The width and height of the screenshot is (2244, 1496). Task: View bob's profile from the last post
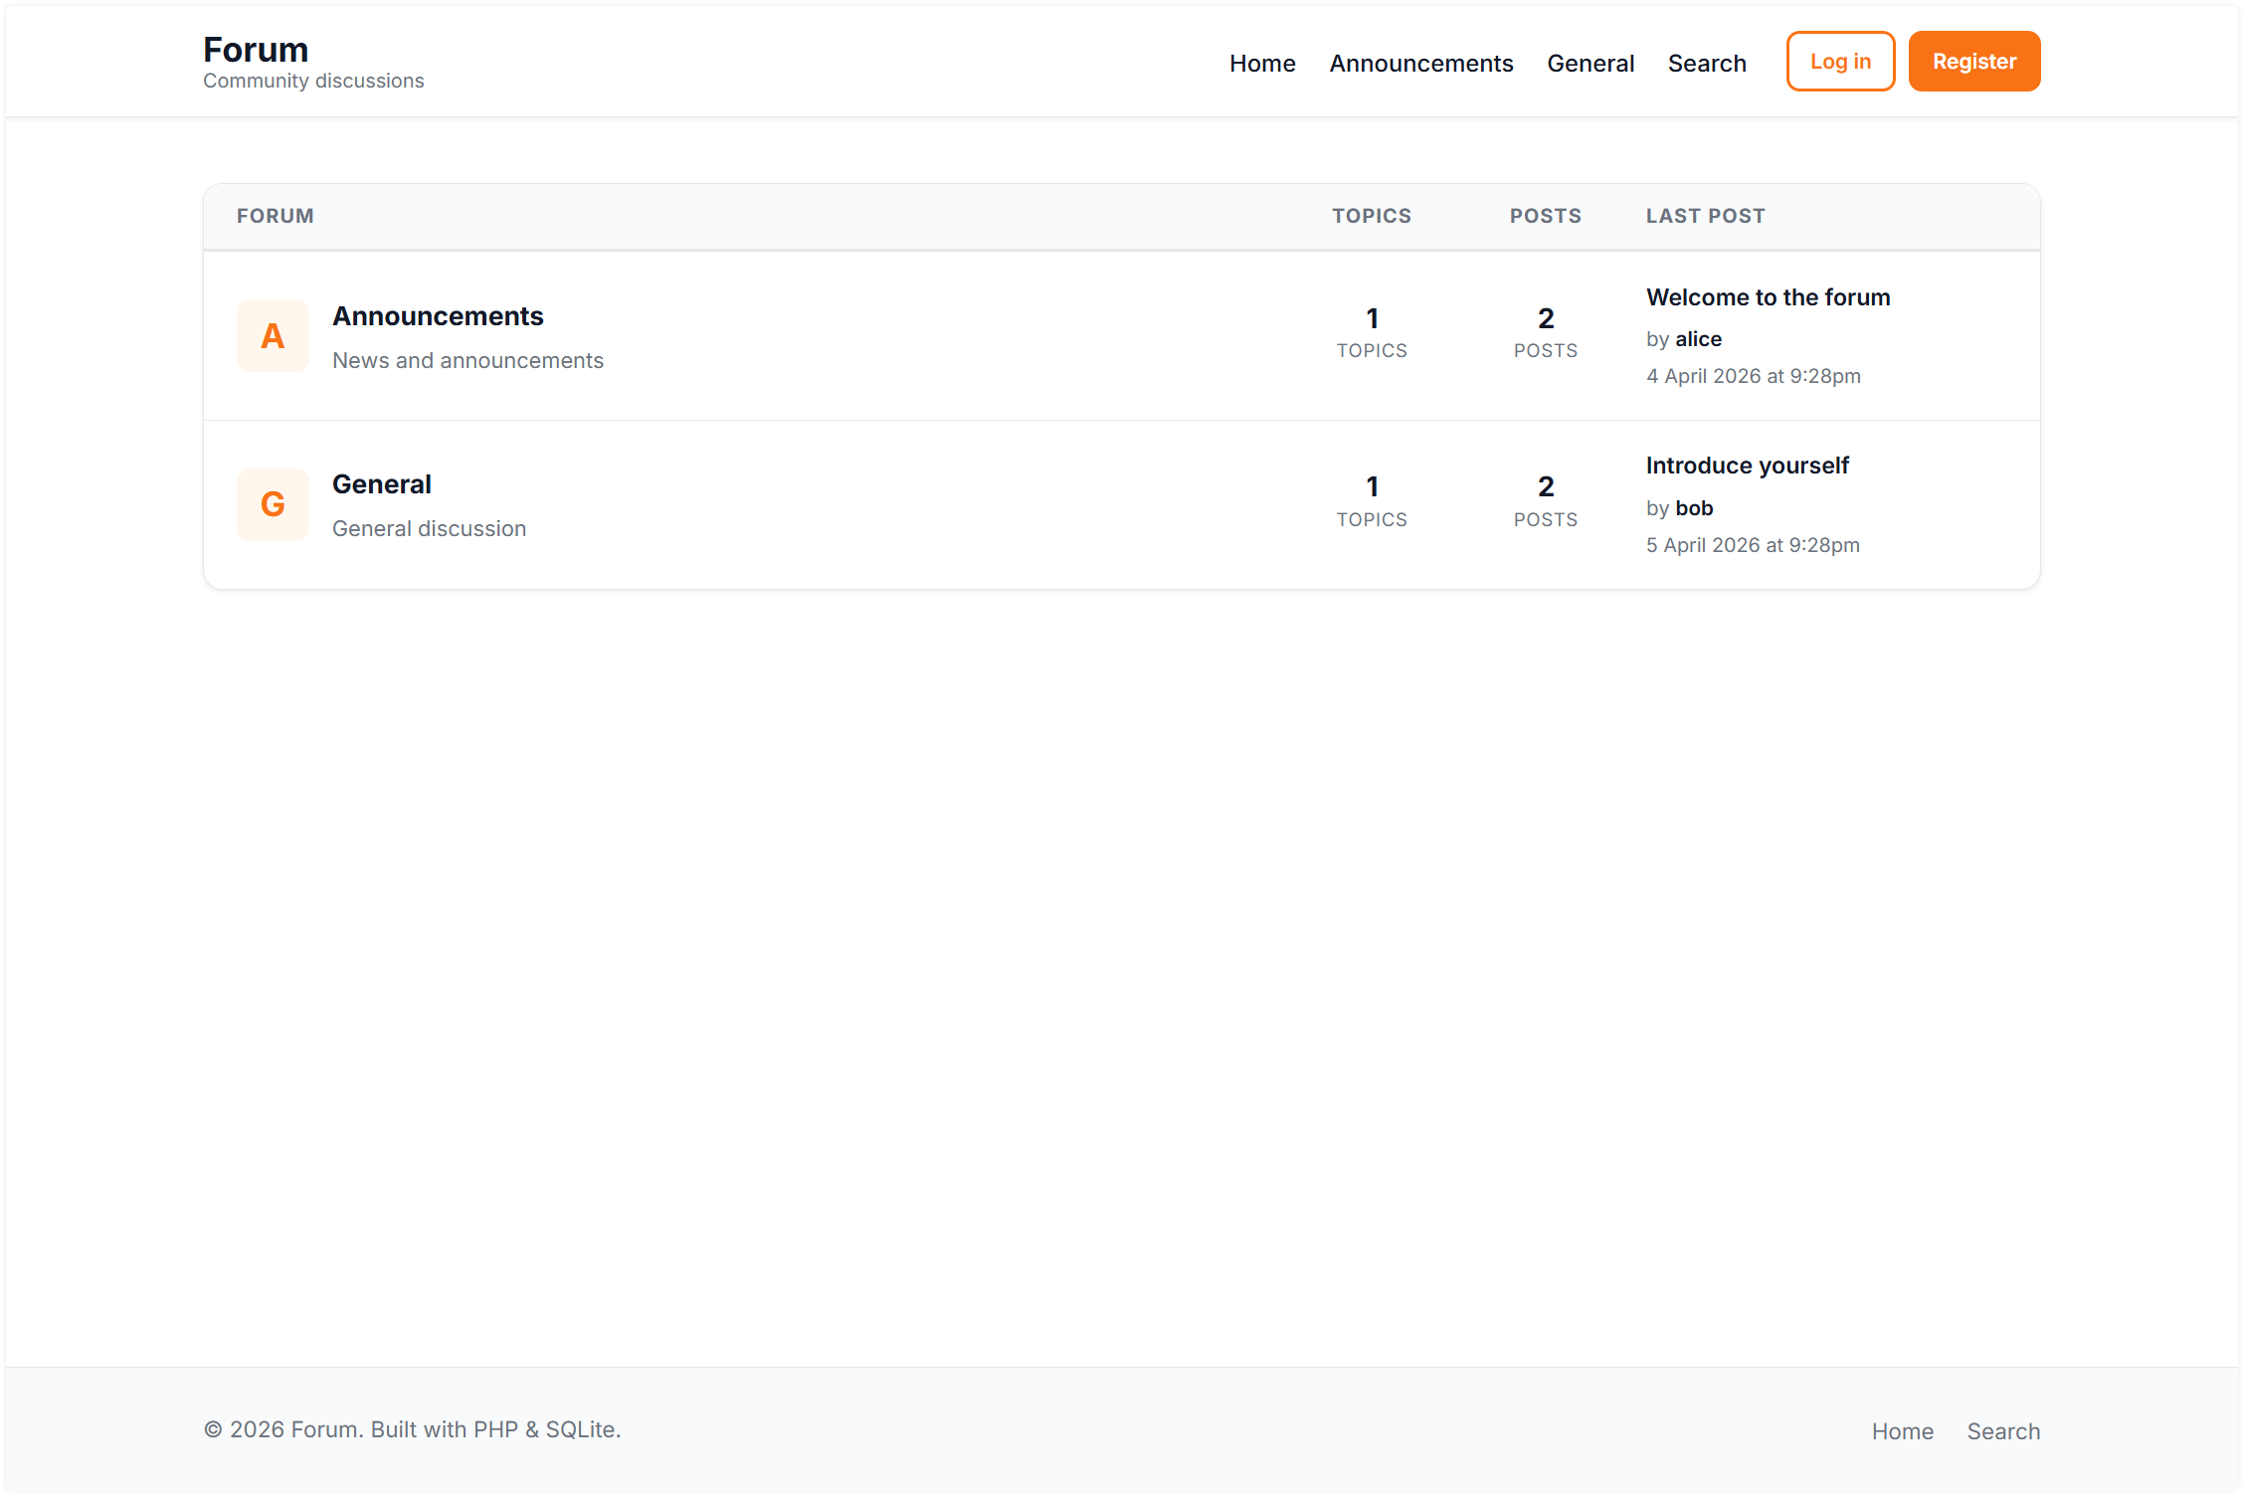pyautogui.click(x=1694, y=507)
